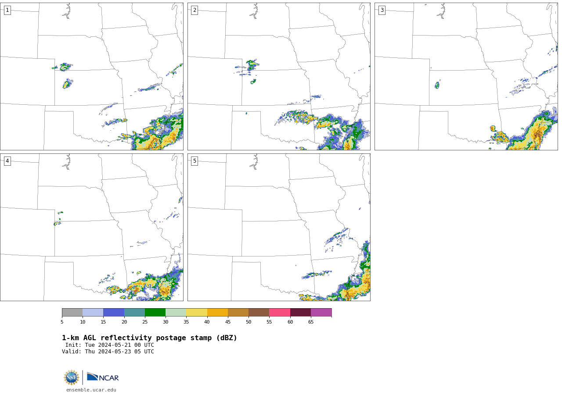Click the 1-km AGL reflectivity title
Image resolution: width=562 pixels, height=395 pixels.
point(149,338)
